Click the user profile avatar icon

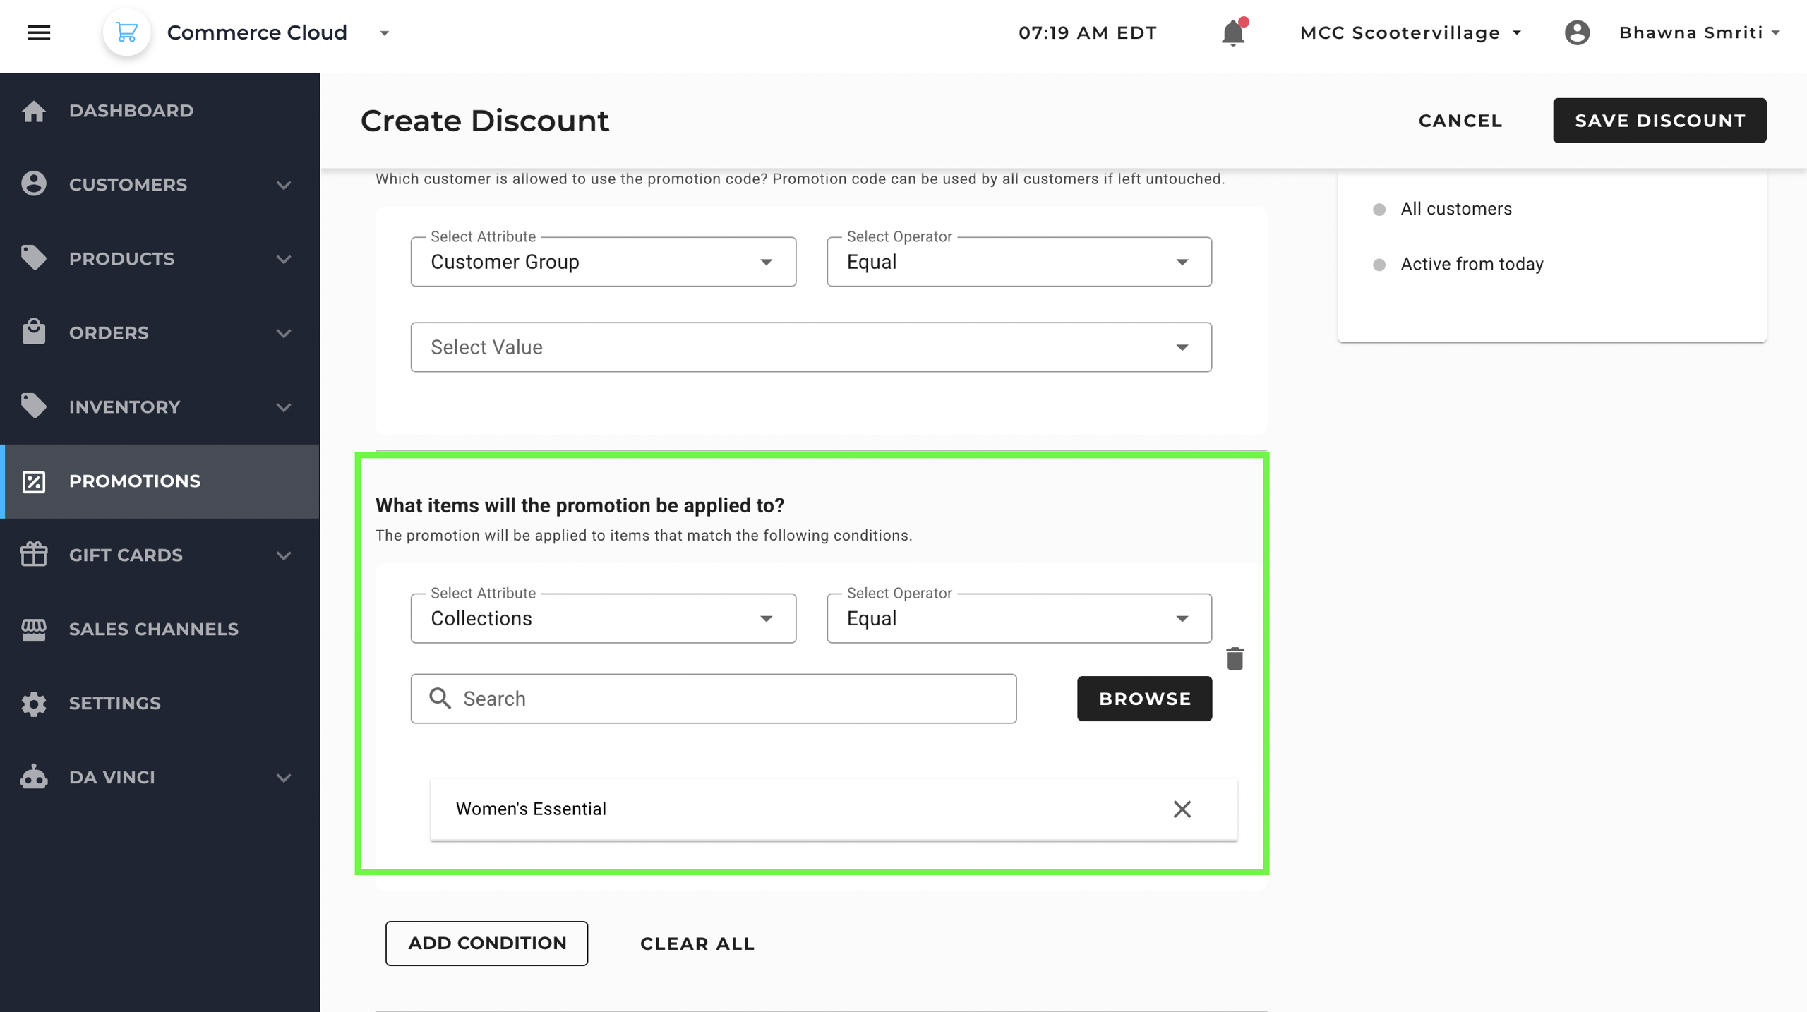(x=1577, y=32)
